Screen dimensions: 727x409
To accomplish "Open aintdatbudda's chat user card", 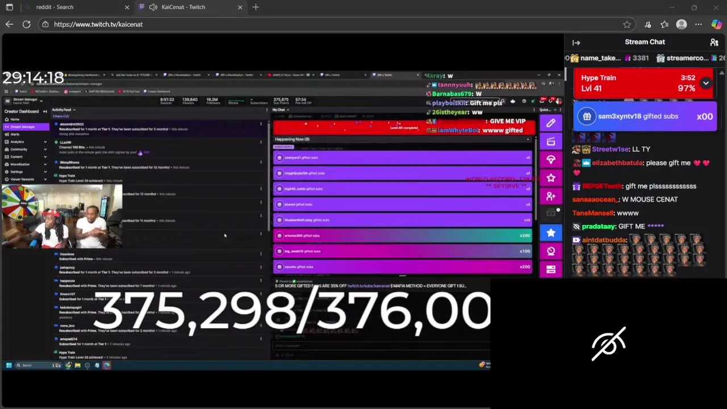I will click(604, 240).
